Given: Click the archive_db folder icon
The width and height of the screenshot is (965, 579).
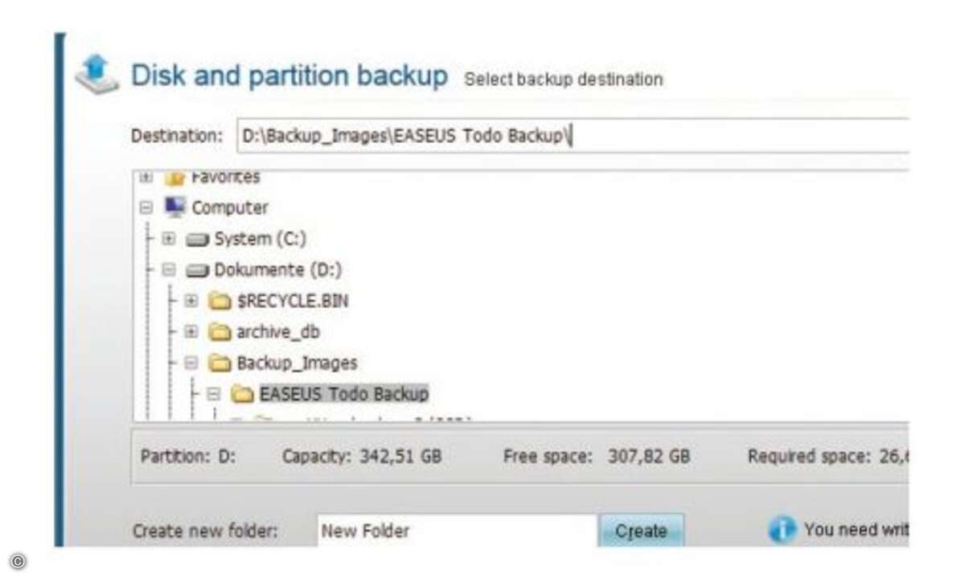Looking at the screenshot, I should click(x=220, y=331).
